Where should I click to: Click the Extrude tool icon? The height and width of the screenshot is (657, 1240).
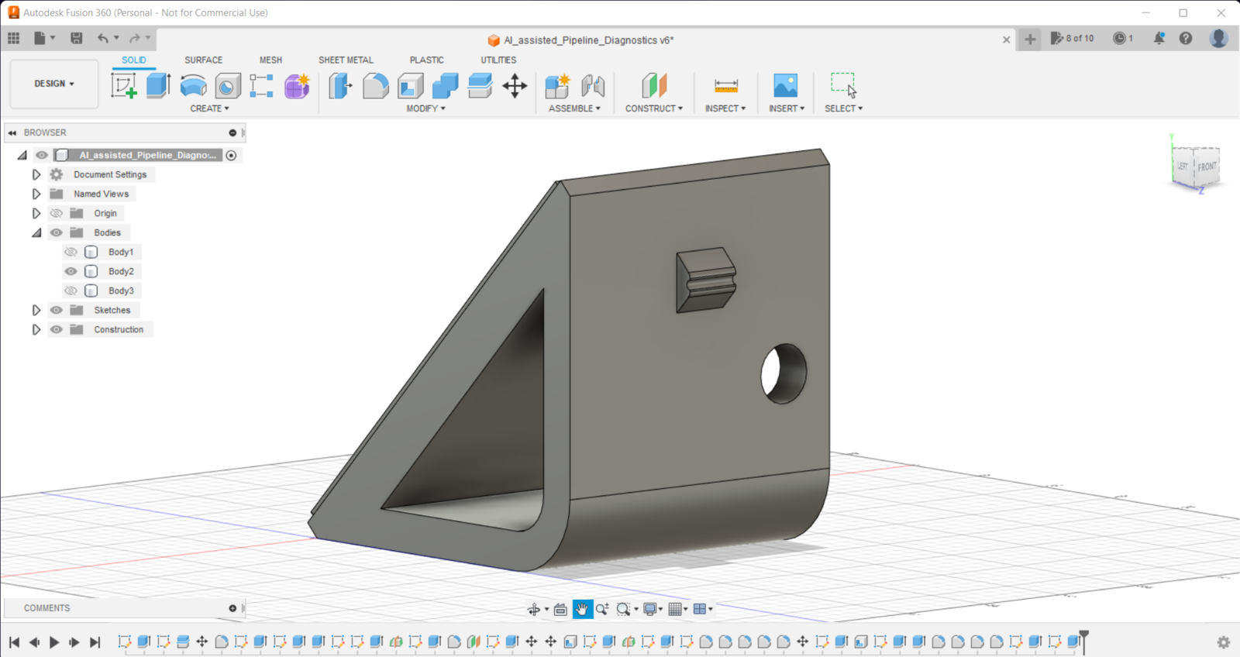click(x=158, y=85)
